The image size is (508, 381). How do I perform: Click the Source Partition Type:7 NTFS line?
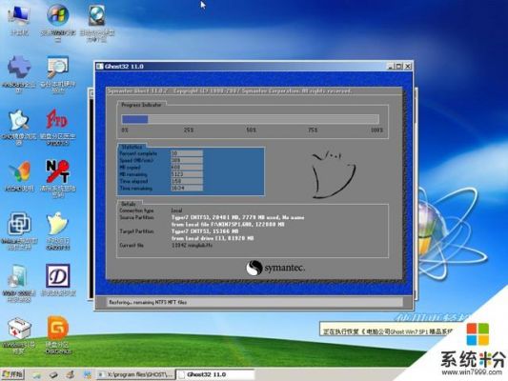coord(238,217)
